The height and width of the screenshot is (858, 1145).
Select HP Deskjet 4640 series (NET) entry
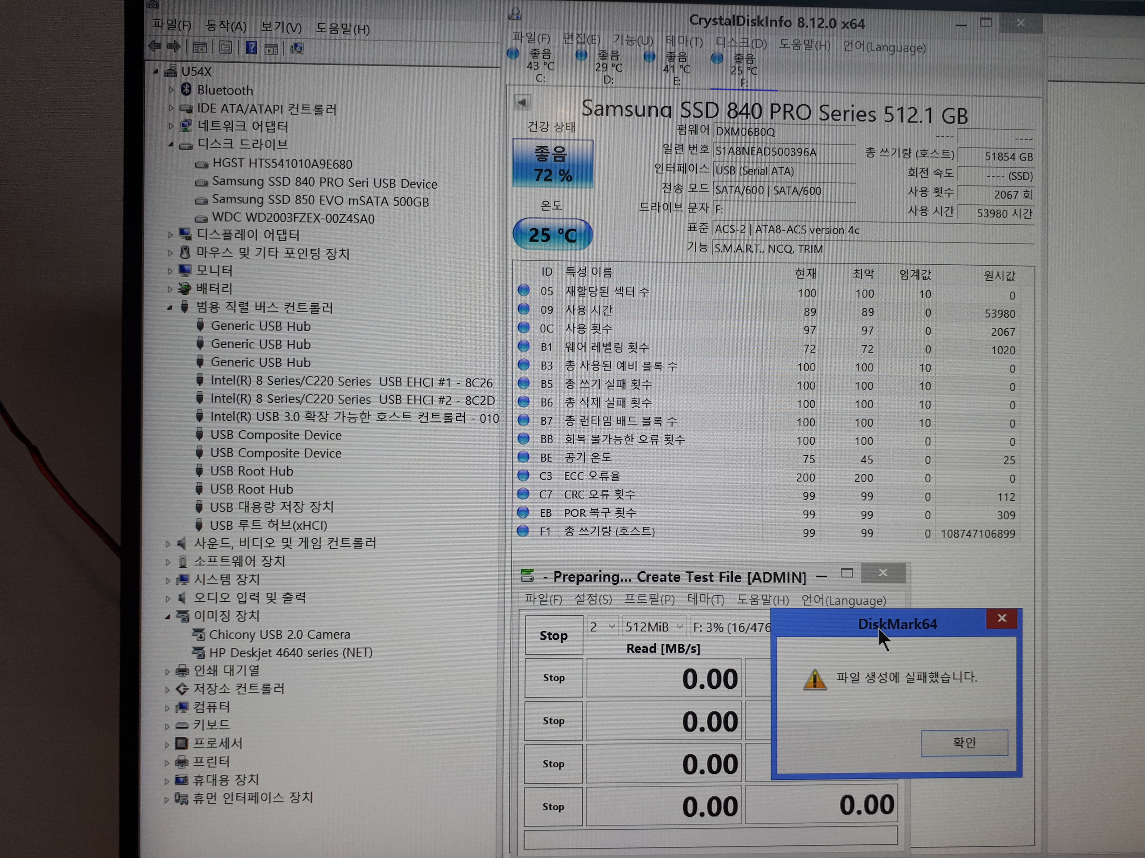pyautogui.click(x=290, y=652)
